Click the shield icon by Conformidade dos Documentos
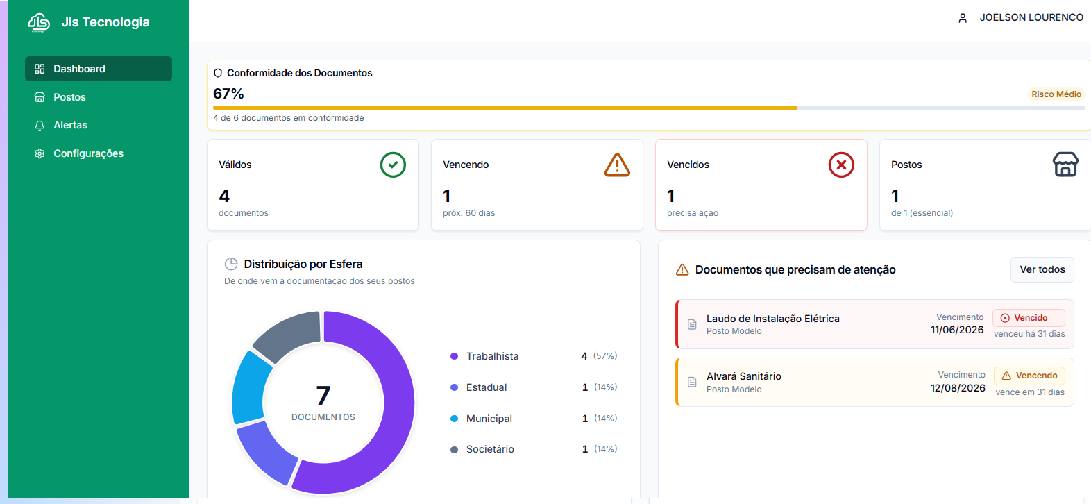Viewport: 1091px width, 504px height. click(218, 73)
